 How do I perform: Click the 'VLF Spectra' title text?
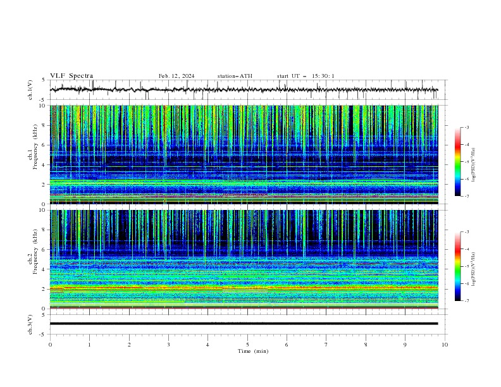click(71, 76)
